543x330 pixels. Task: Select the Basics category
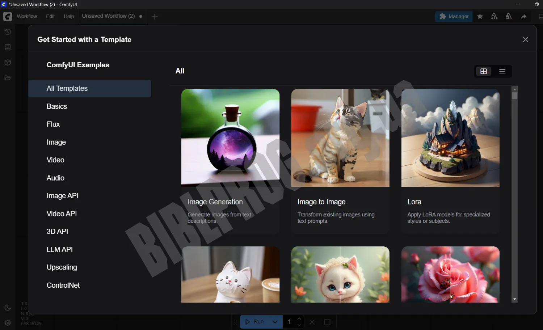point(89,106)
